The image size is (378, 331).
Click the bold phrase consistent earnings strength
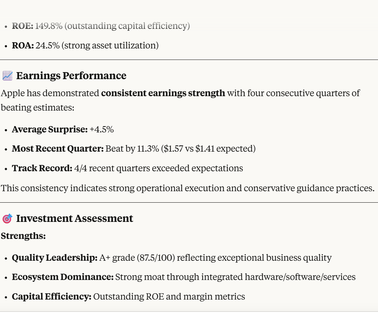tap(163, 93)
